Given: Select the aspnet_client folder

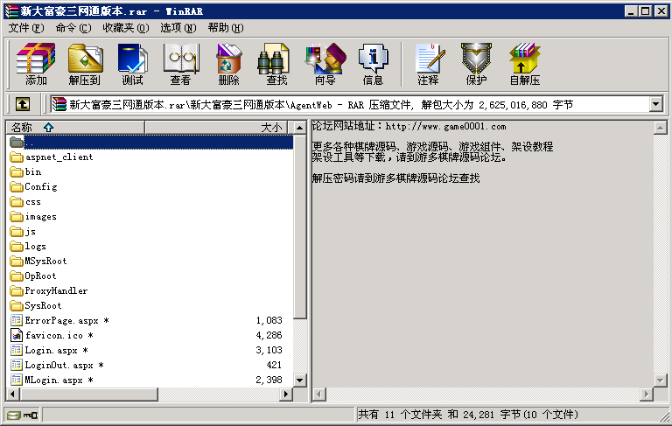Looking at the screenshot, I should 58,157.
